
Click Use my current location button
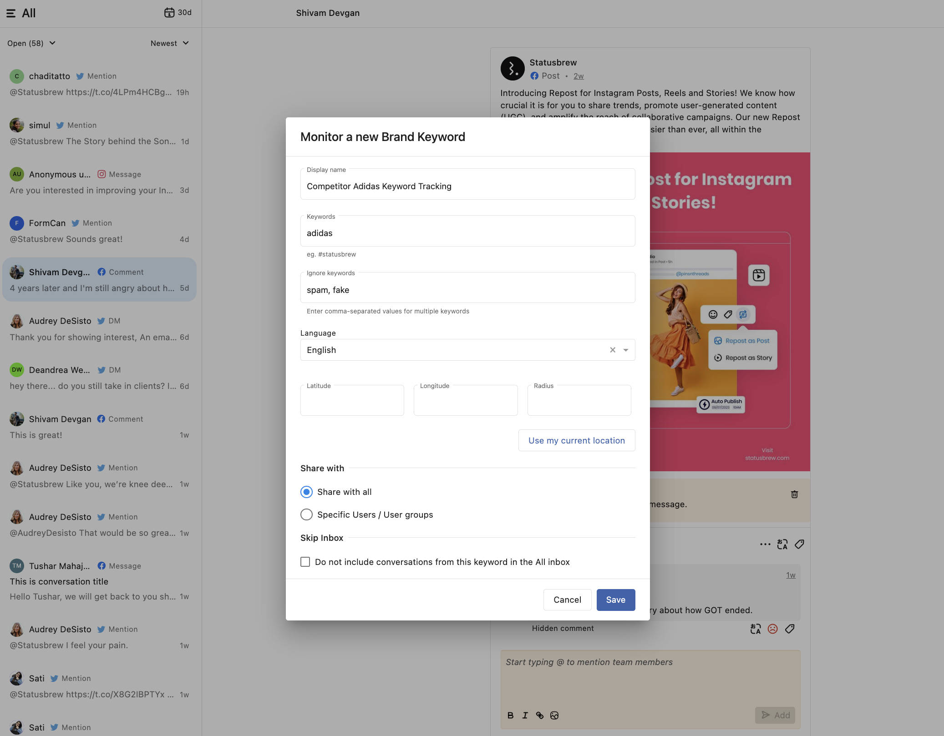click(576, 440)
